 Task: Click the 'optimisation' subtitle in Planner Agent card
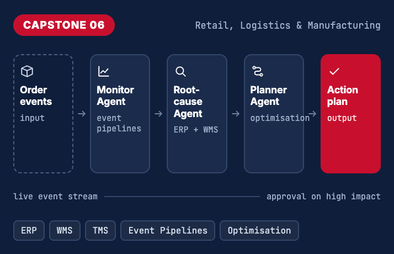(280, 118)
